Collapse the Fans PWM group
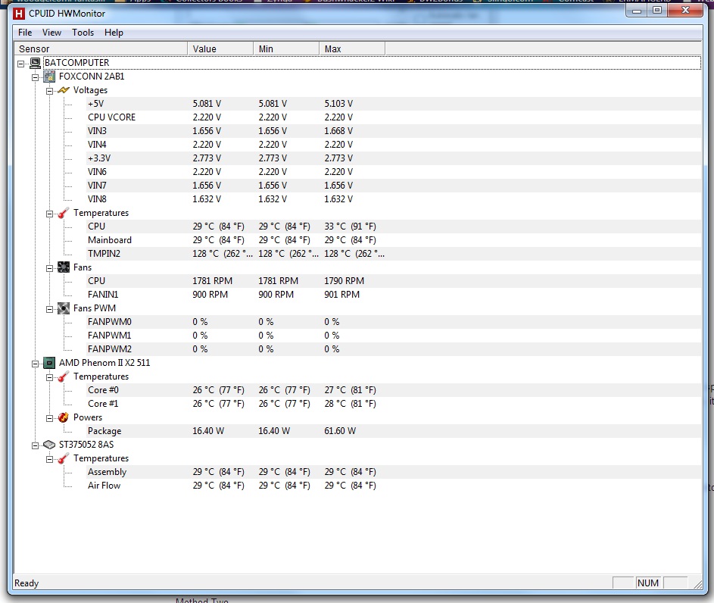The height and width of the screenshot is (603, 714). coord(50,309)
